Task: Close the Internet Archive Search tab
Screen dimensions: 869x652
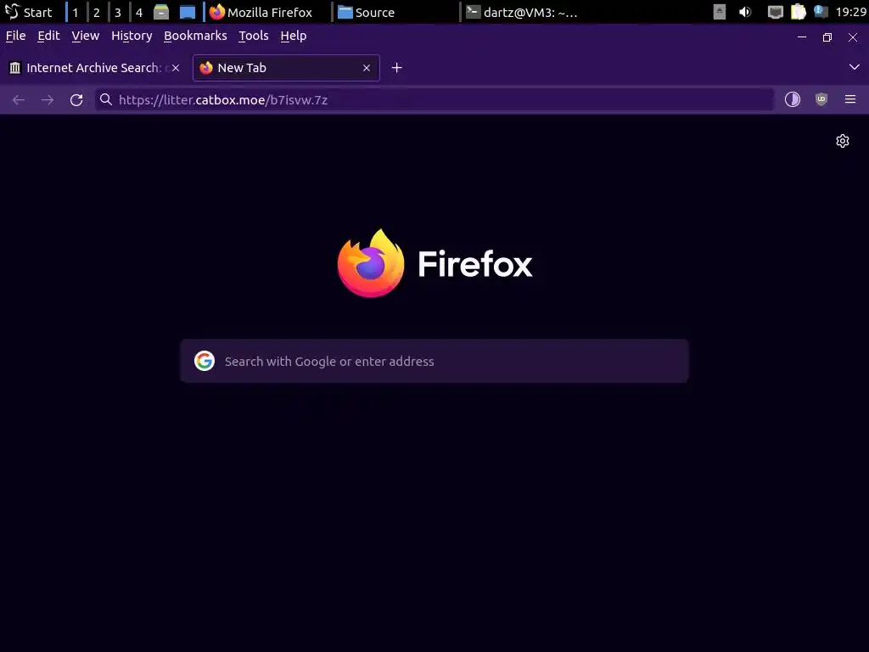Action: [x=176, y=68]
